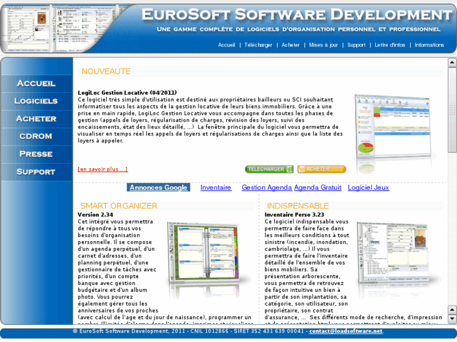Click the scrollbar up arrow at top
The width and height of the screenshot is (457, 342).
click(452, 62)
